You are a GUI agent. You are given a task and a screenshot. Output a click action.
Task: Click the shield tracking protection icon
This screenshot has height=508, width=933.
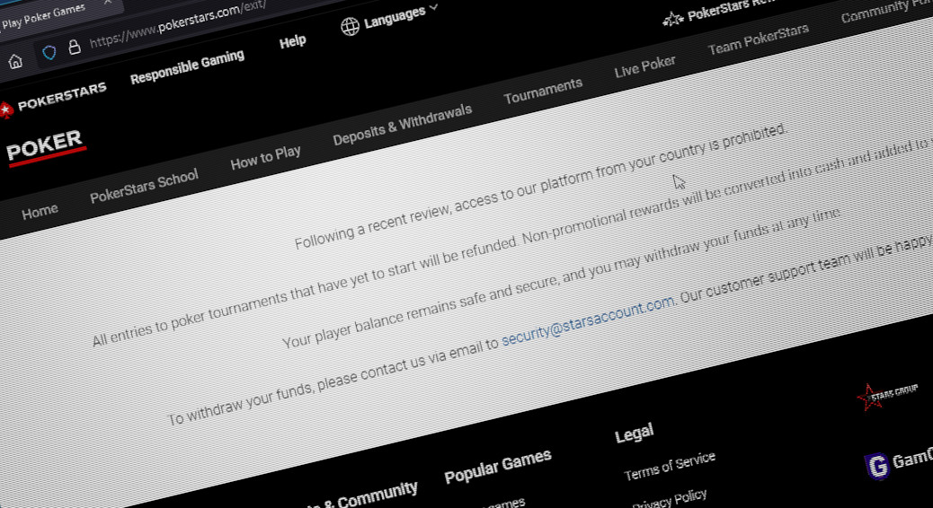point(49,53)
